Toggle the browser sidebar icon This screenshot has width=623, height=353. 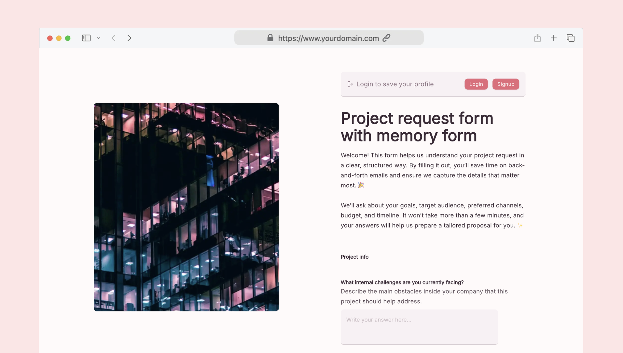(x=86, y=38)
